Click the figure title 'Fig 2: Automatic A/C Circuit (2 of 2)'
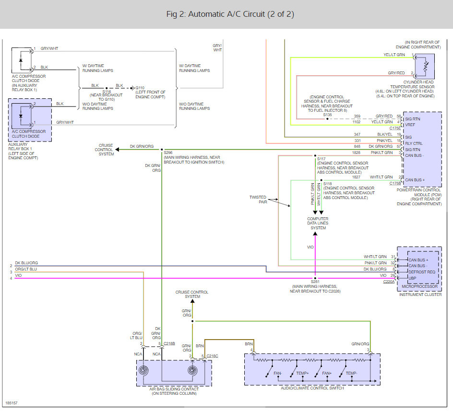This screenshot has height=413, width=453. click(x=230, y=14)
